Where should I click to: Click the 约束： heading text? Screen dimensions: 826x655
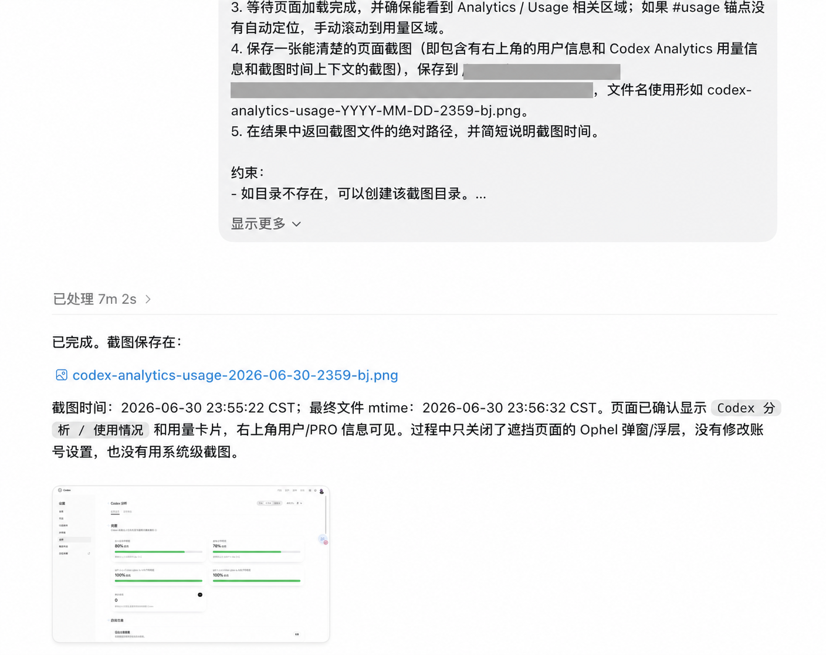(248, 173)
